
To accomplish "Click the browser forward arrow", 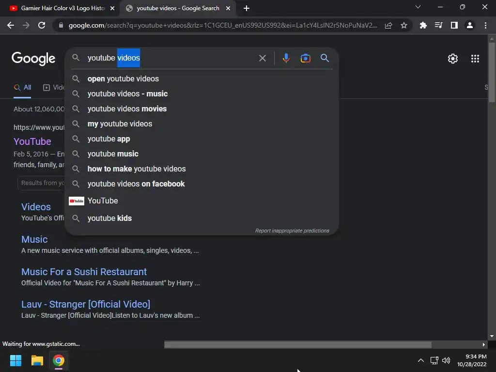I will pyautogui.click(x=26, y=25).
